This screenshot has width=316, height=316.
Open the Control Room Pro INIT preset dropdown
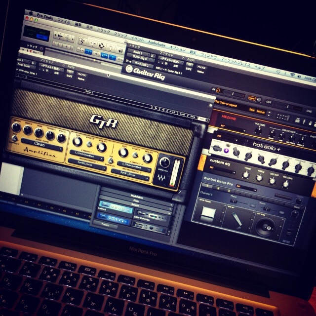246,188
